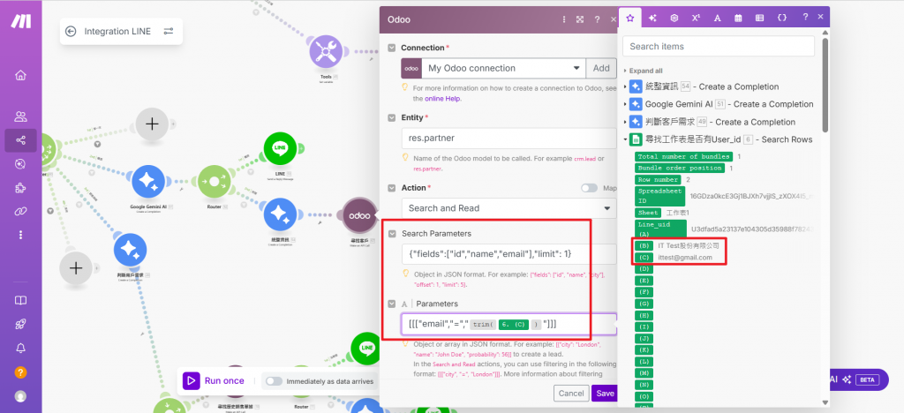Viewport: 904px width, 413px height.
Task: Expand Odoo dialog to fullscreen
Action: 580,19
